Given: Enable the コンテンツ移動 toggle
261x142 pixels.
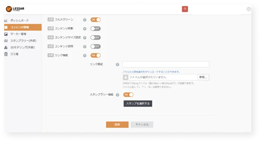Looking at the screenshot, I should 95,28.
